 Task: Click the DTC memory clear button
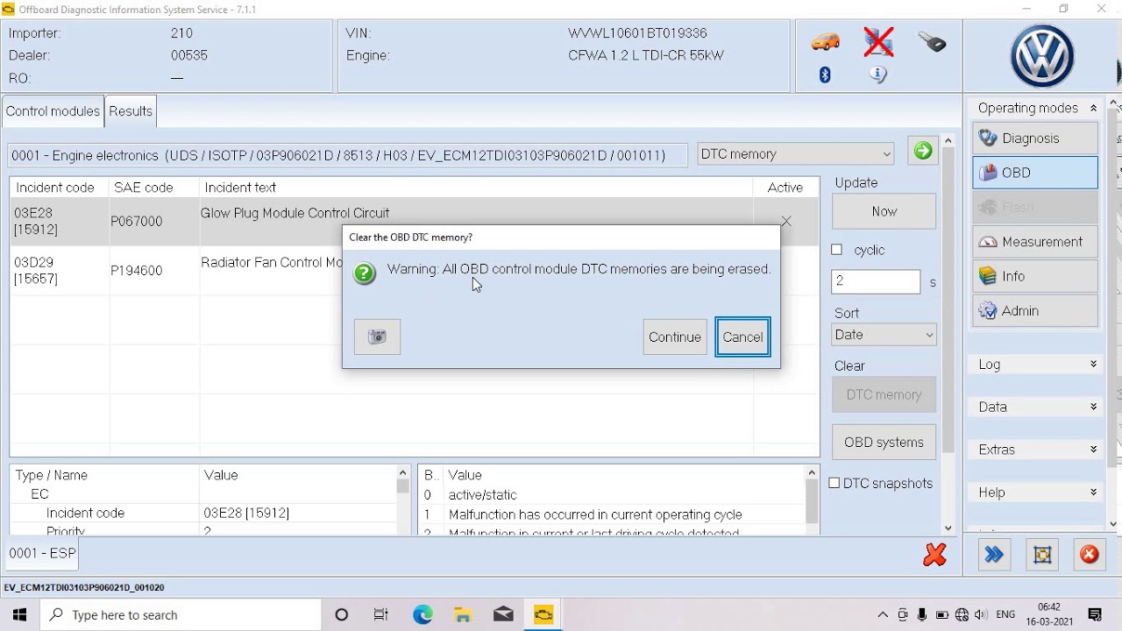coord(884,394)
